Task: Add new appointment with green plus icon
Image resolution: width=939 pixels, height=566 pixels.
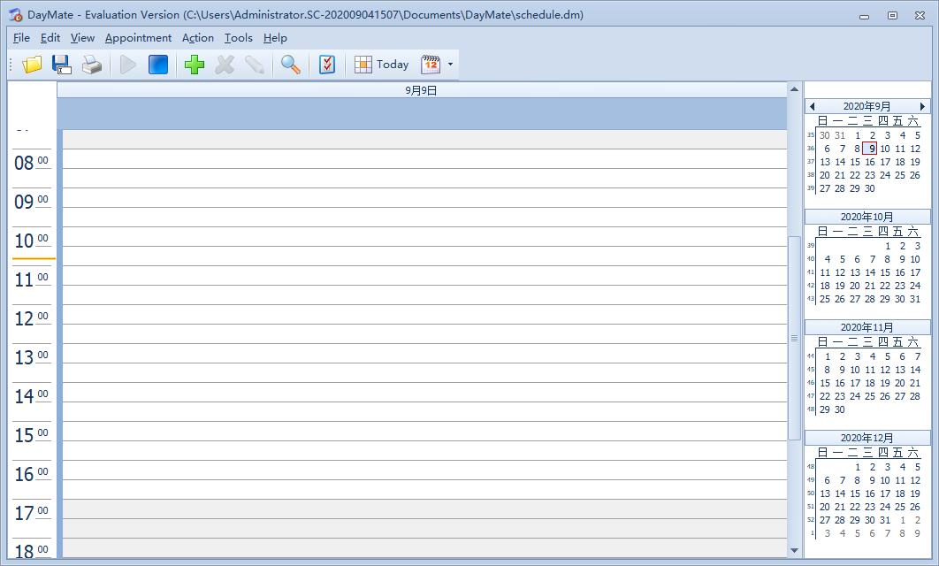Action: [x=195, y=65]
